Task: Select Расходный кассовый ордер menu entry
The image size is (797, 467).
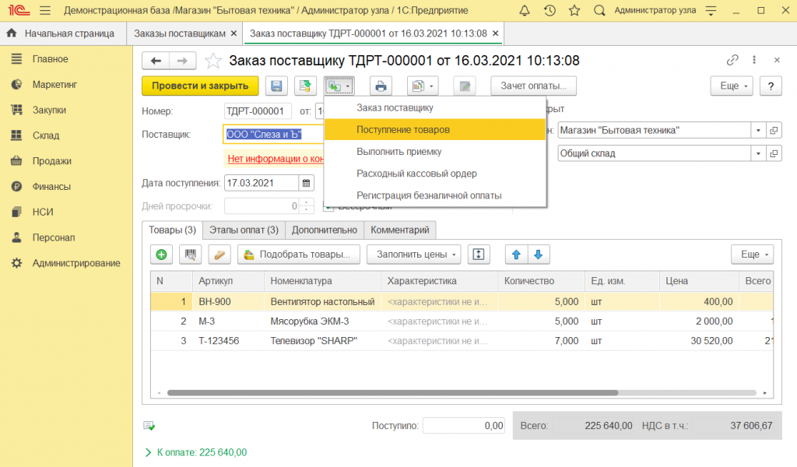Action: [x=416, y=174]
